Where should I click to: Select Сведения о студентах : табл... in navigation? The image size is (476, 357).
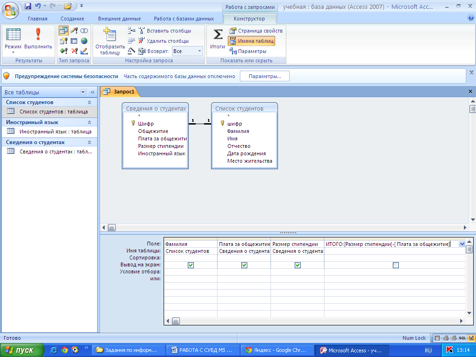click(50, 152)
